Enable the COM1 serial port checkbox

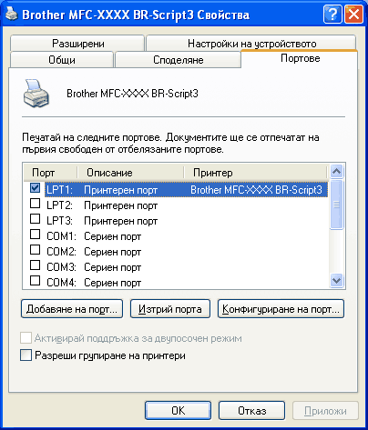click(36, 234)
